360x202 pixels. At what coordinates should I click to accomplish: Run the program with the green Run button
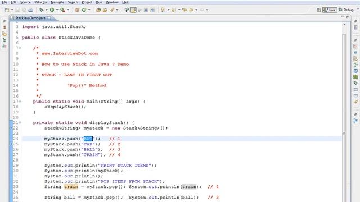click(x=52, y=10)
